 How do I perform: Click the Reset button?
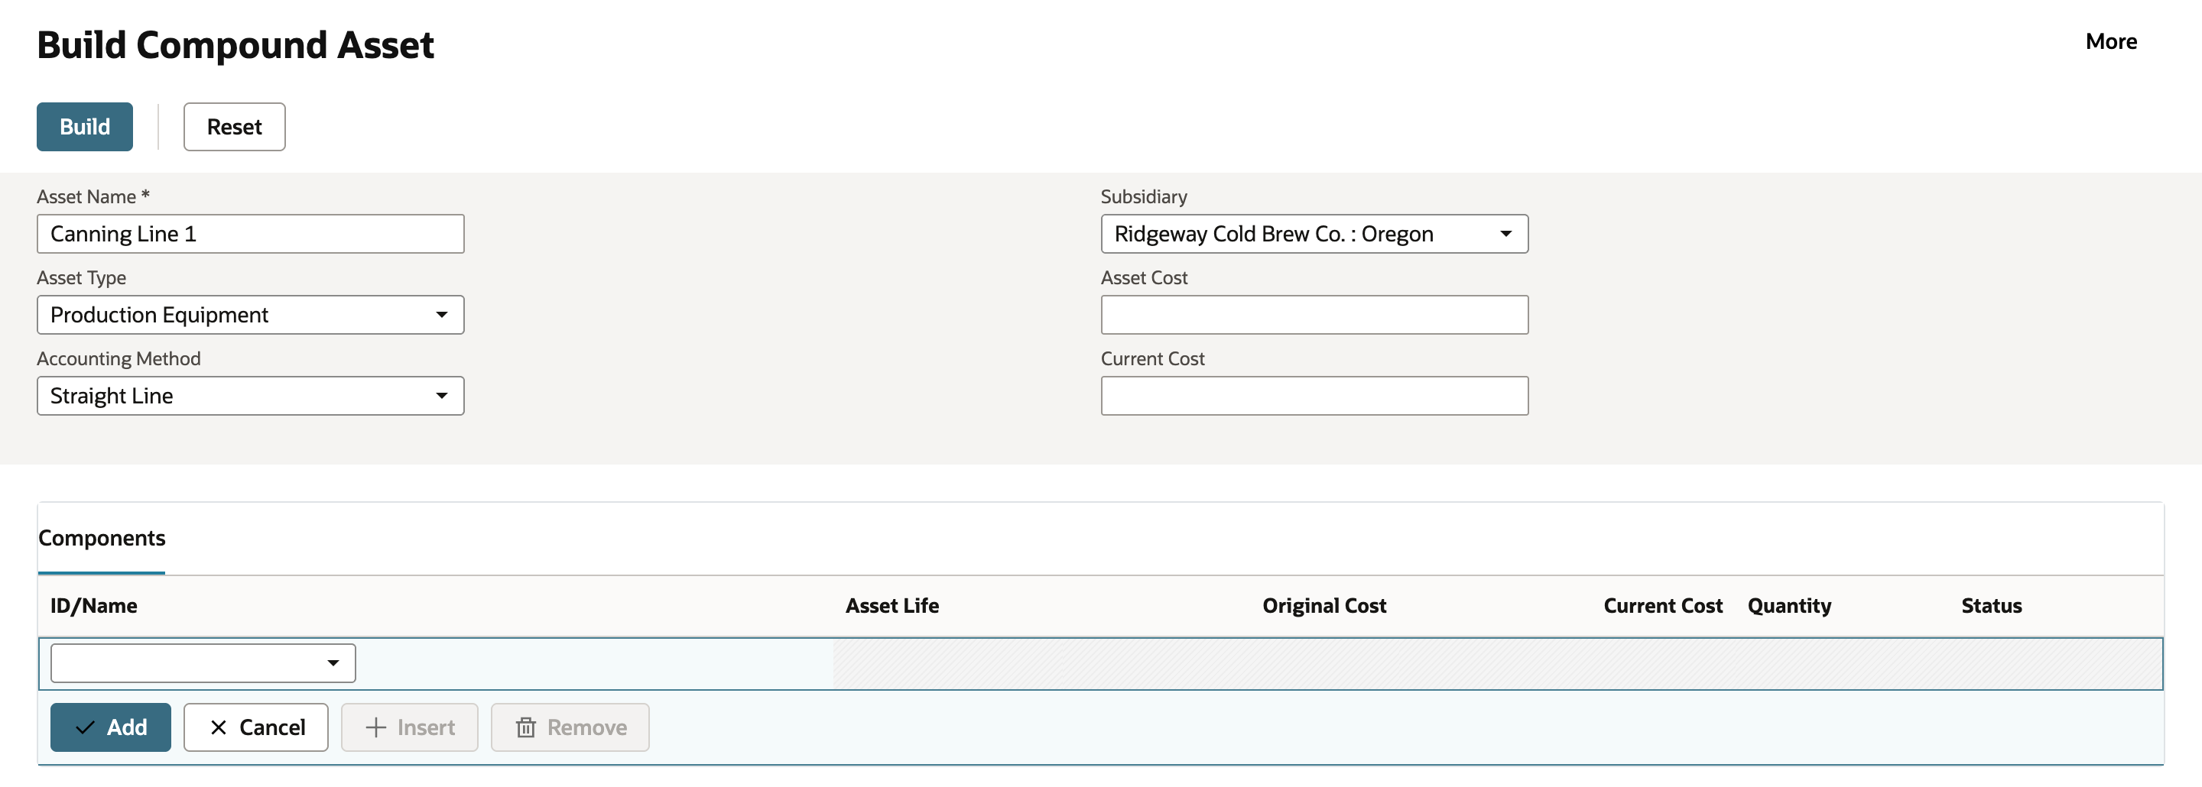[x=234, y=127]
